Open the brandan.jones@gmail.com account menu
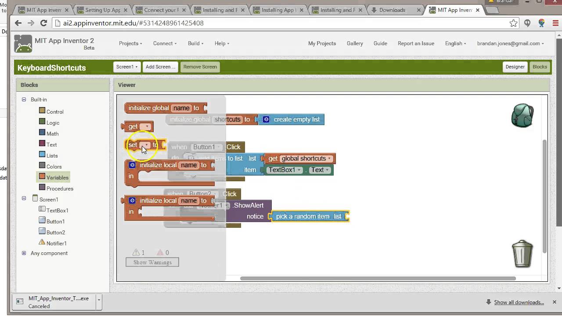The width and height of the screenshot is (562, 316). (510, 43)
